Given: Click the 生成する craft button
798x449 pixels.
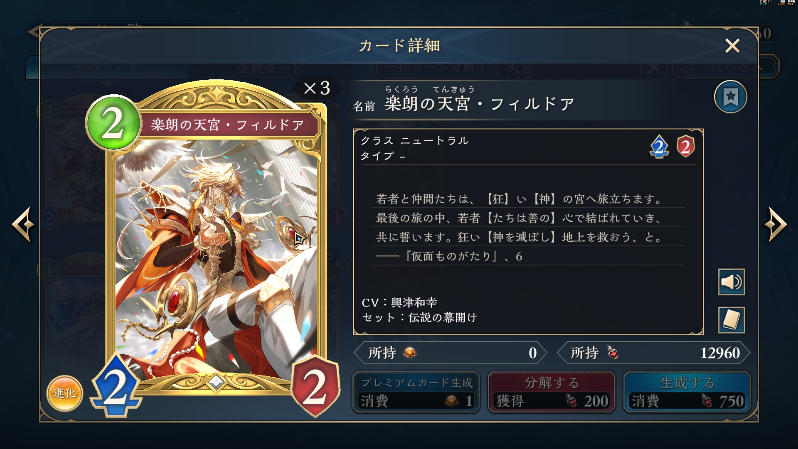Looking at the screenshot, I should point(687,392).
